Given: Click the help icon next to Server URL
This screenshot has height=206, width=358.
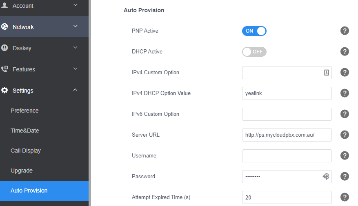Looking at the screenshot, I should click(x=345, y=135).
